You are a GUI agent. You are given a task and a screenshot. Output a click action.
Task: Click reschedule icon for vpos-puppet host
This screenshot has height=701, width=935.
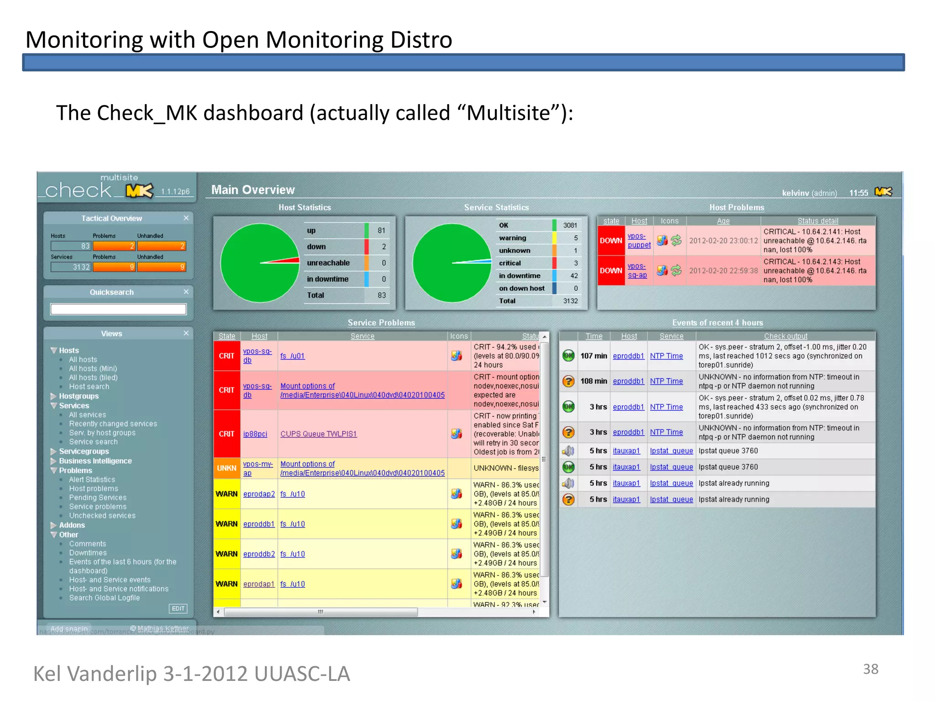[676, 241]
